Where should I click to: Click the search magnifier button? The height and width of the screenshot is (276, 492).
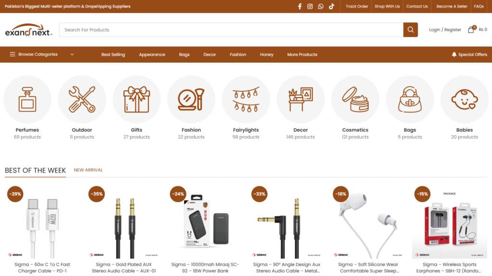[x=410, y=30]
